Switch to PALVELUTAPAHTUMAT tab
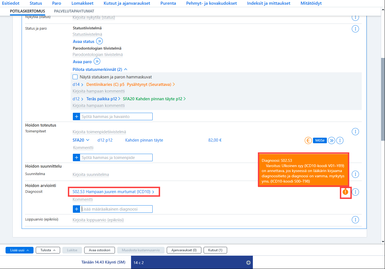 74,11
